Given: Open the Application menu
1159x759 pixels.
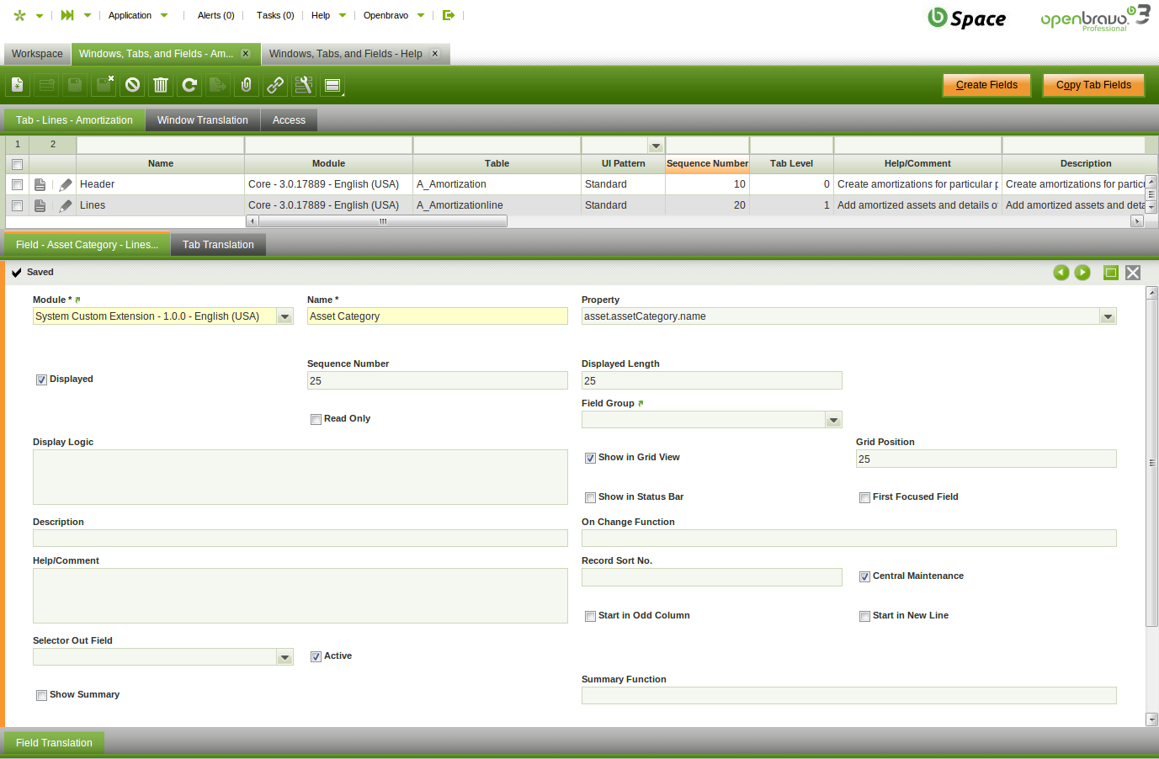Looking at the screenshot, I should coord(130,15).
